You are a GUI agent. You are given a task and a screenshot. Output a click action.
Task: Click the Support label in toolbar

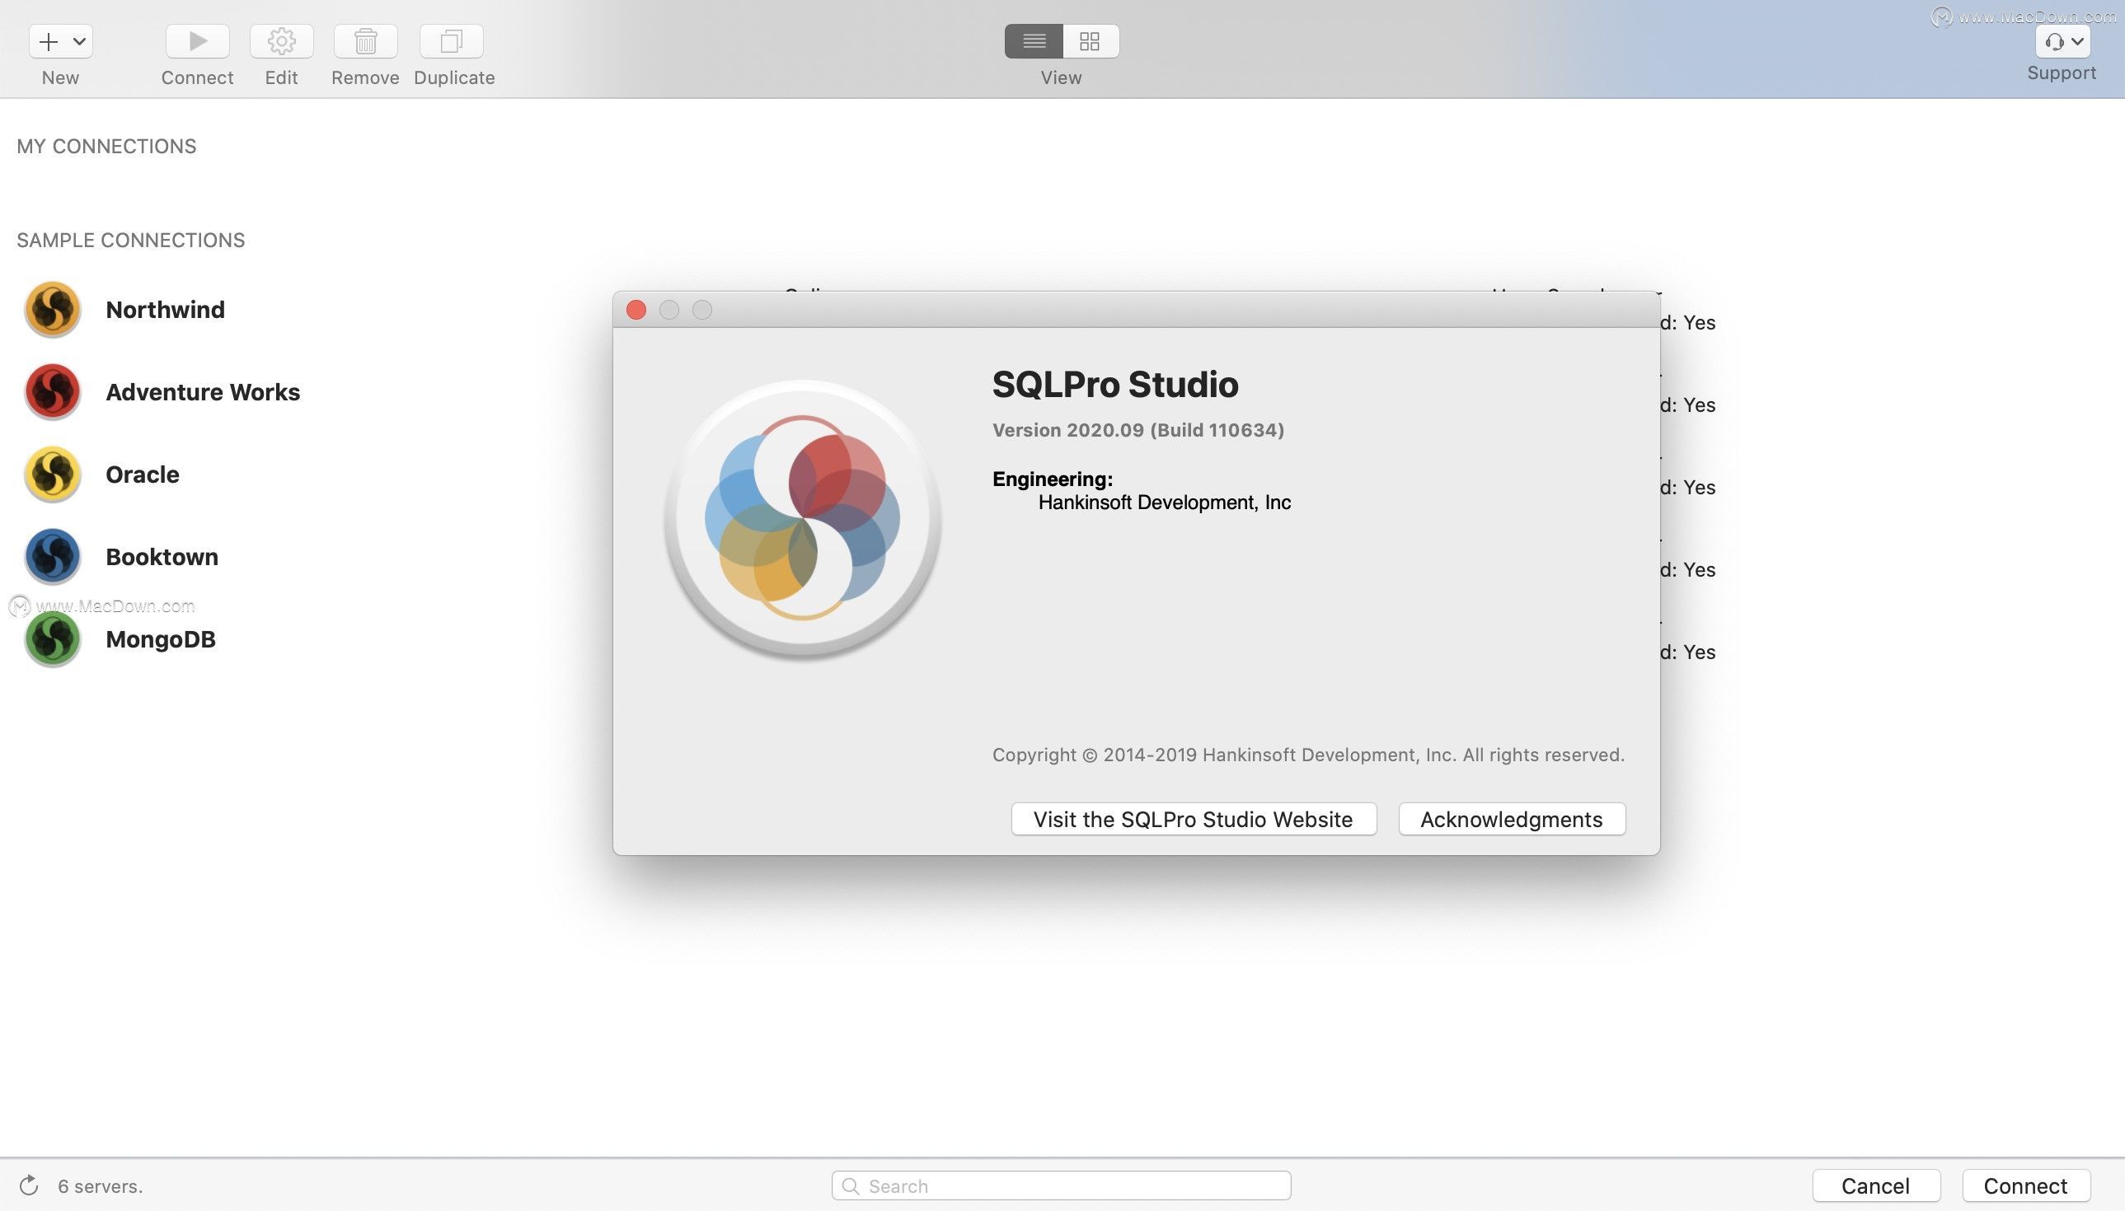tap(2061, 73)
